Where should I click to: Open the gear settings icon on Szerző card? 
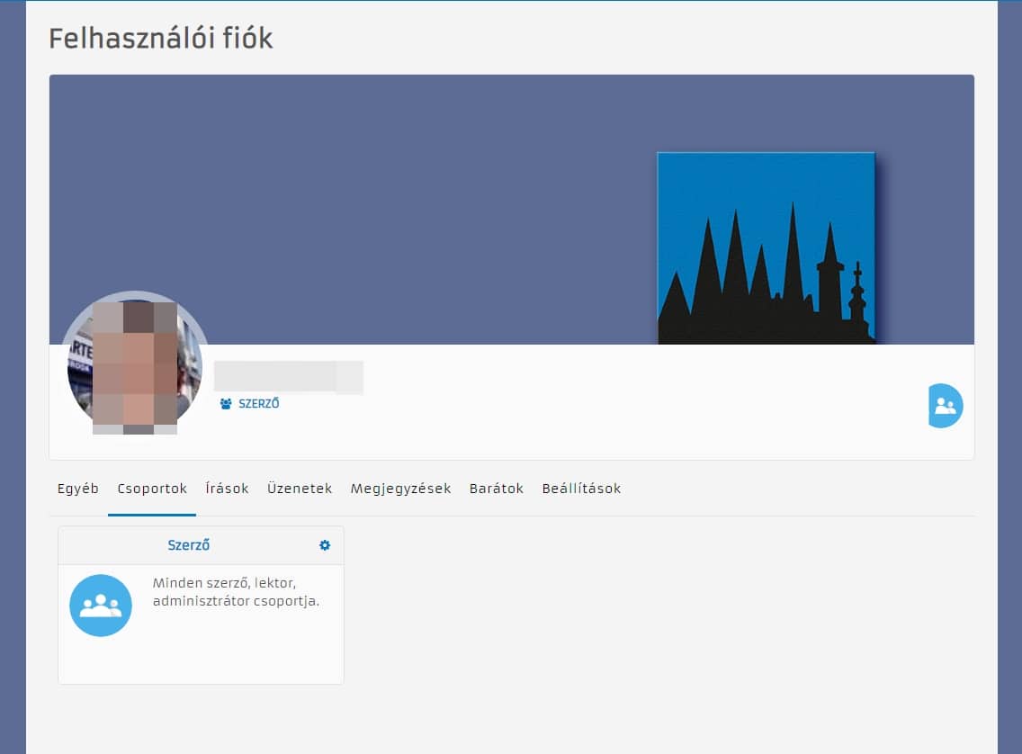(x=325, y=545)
